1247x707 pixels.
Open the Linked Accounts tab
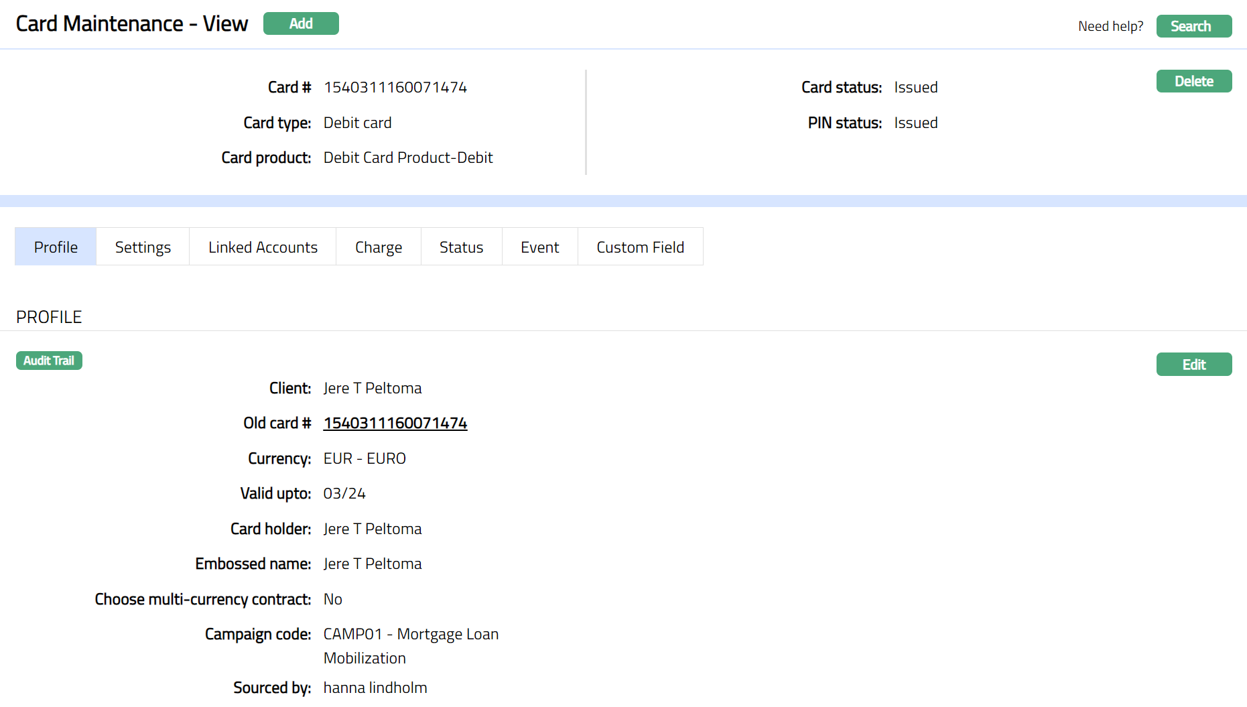(x=263, y=247)
